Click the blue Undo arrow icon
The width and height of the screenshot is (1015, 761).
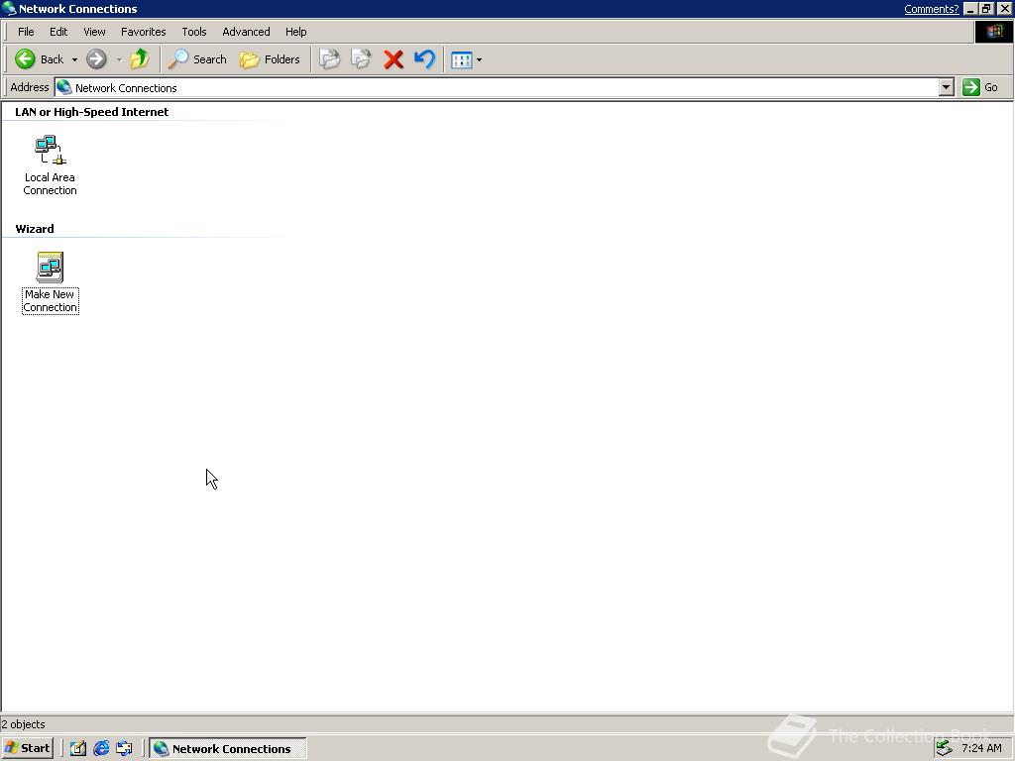[424, 59]
